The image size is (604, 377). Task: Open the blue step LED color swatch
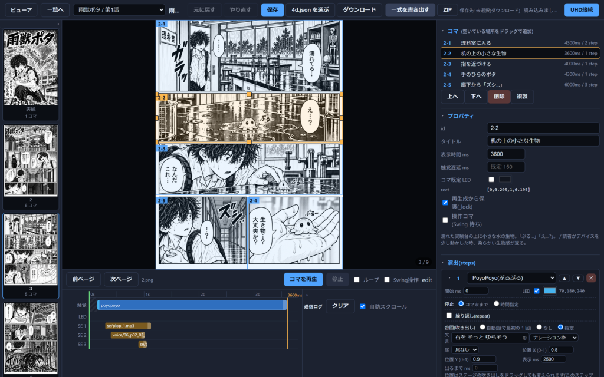point(550,291)
